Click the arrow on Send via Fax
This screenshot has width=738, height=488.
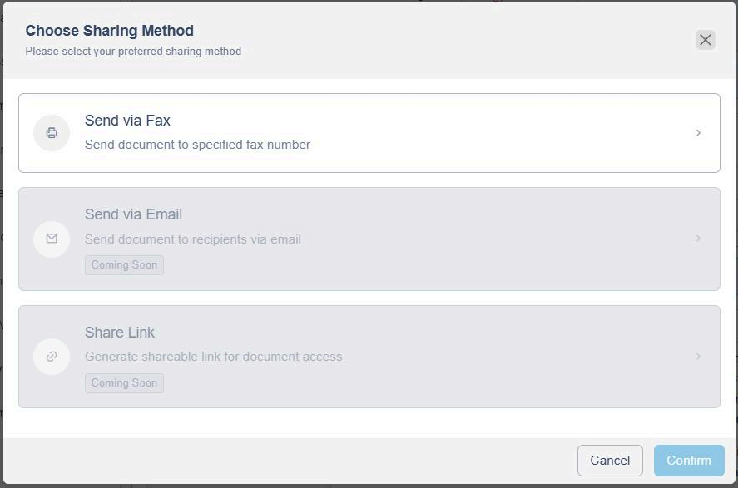(x=698, y=133)
